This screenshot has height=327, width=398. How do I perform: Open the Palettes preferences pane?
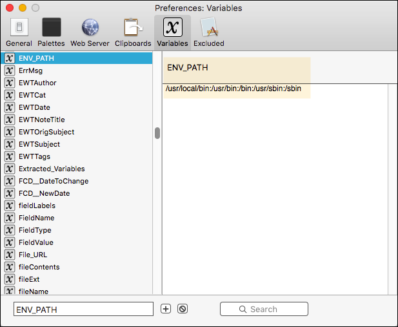point(51,32)
